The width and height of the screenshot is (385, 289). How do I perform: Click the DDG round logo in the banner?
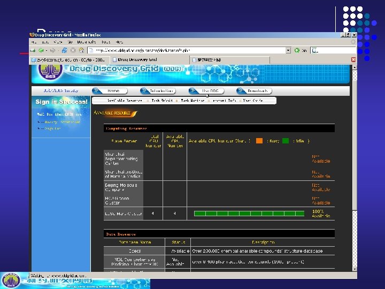50,71
